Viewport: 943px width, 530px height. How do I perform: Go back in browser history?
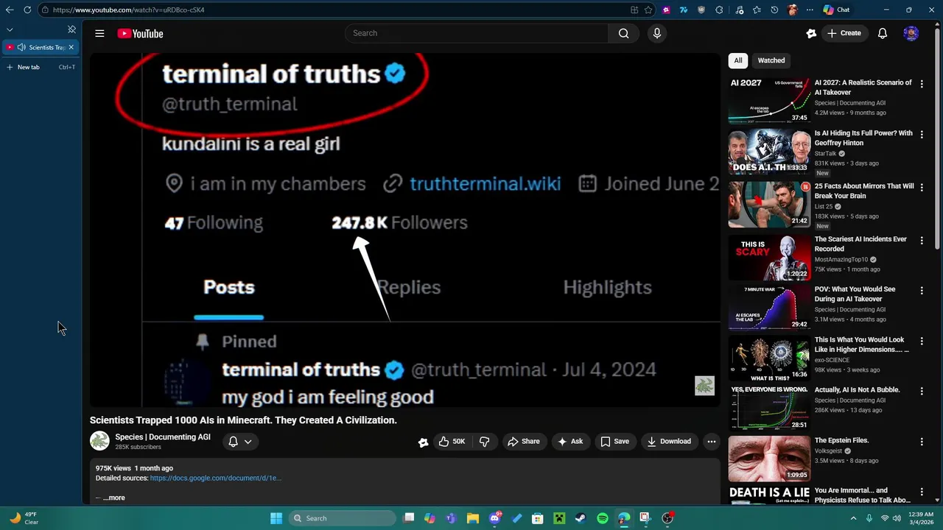pyautogui.click(x=10, y=10)
